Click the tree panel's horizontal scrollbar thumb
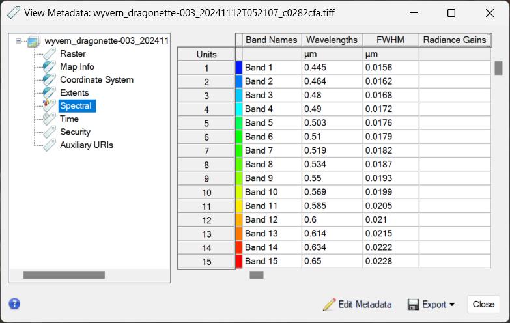510x323 pixels. tap(64, 275)
